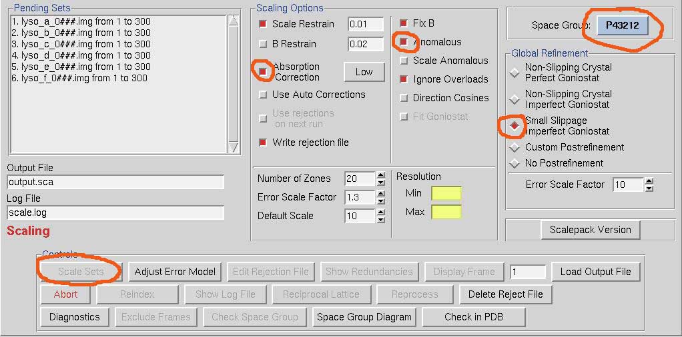Click the Low absorption correction level button
The image size is (682, 337).
[364, 72]
